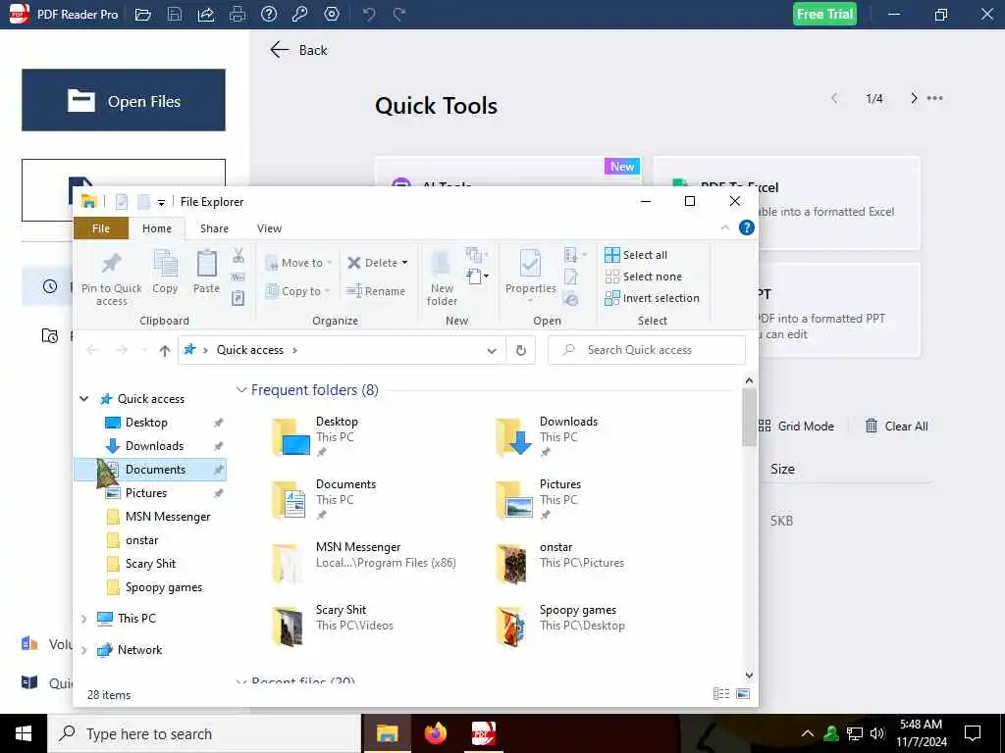Expand Network in navigation tree
The width and height of the screenshot is (1005, 753).
(84, 650)
